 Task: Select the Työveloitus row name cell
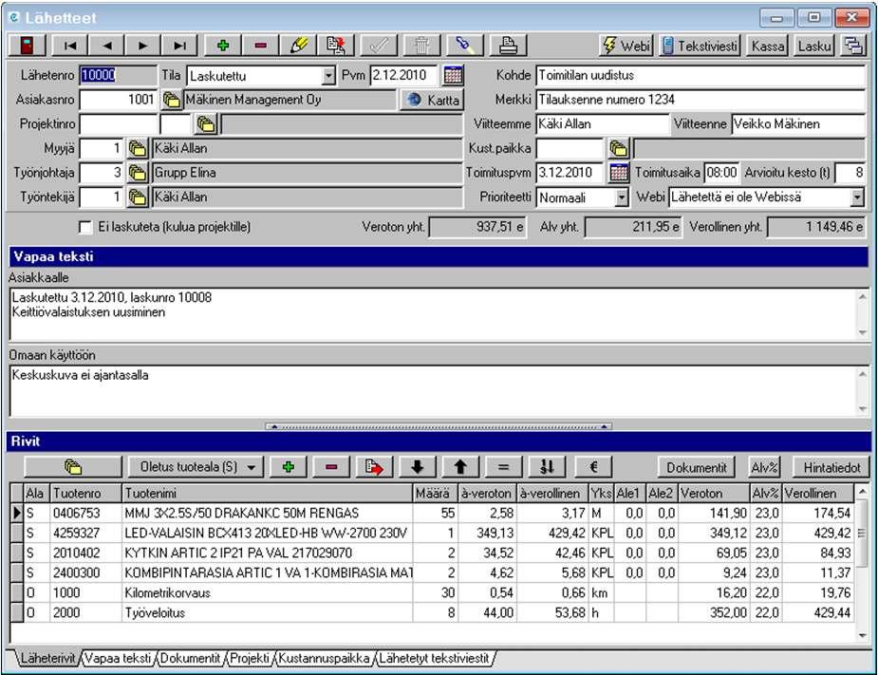click(x=267, y=613)
